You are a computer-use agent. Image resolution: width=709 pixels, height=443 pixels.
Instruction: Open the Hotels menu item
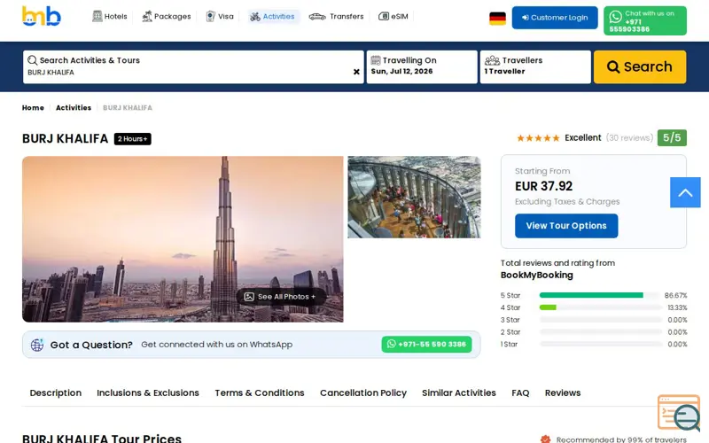coord(109,17)
